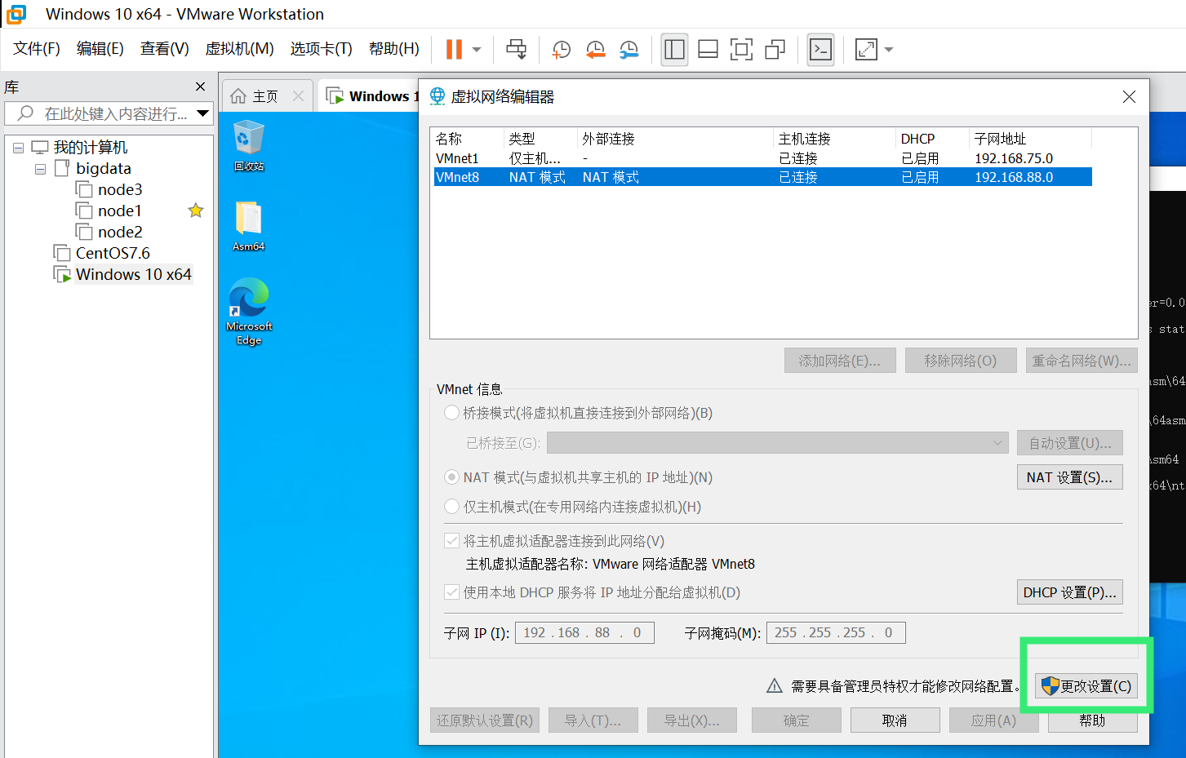Take a snapshot of this virtual machine
1186x758 pixels.
click(x=561, y=50)
